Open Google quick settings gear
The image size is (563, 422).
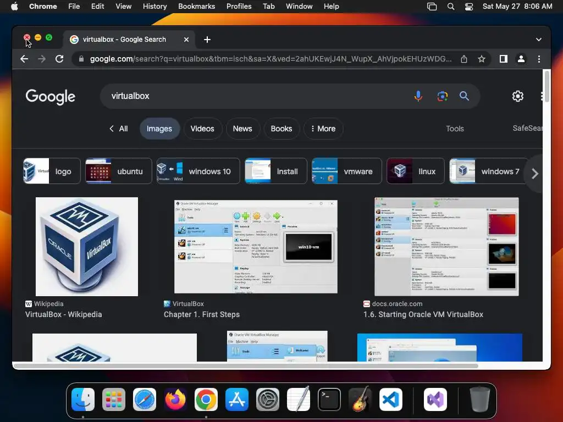point(517,96)
